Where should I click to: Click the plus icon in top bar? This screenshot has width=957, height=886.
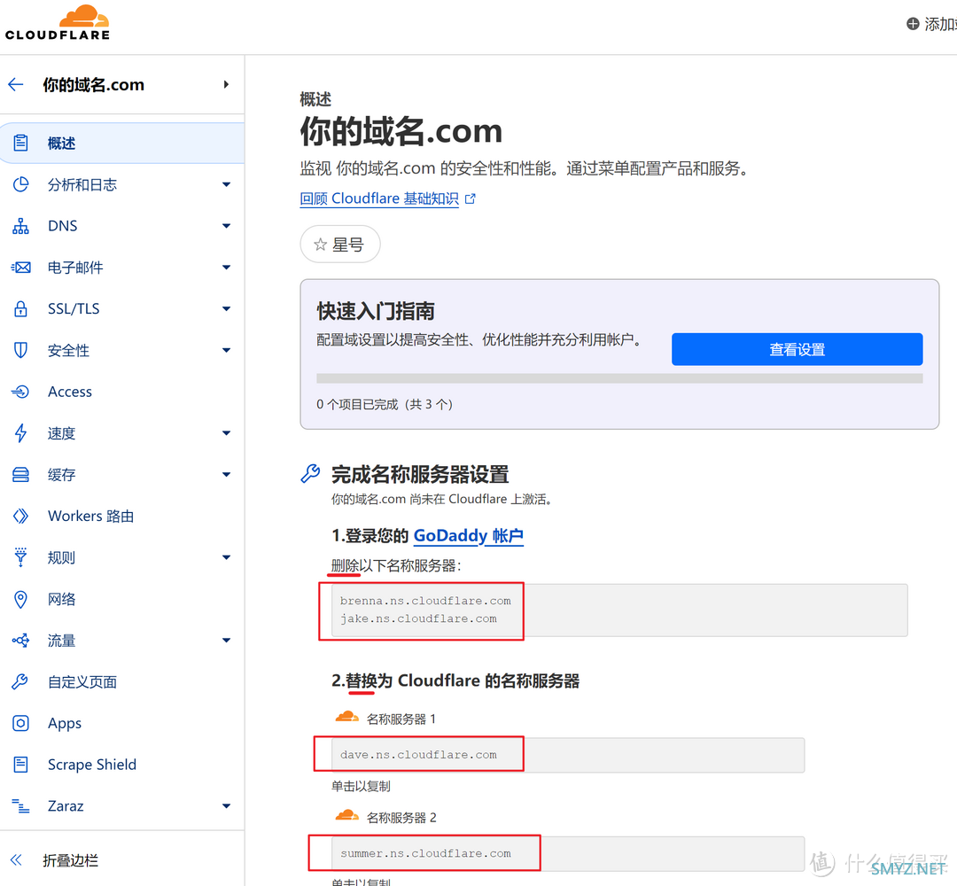tap(913, 24)
